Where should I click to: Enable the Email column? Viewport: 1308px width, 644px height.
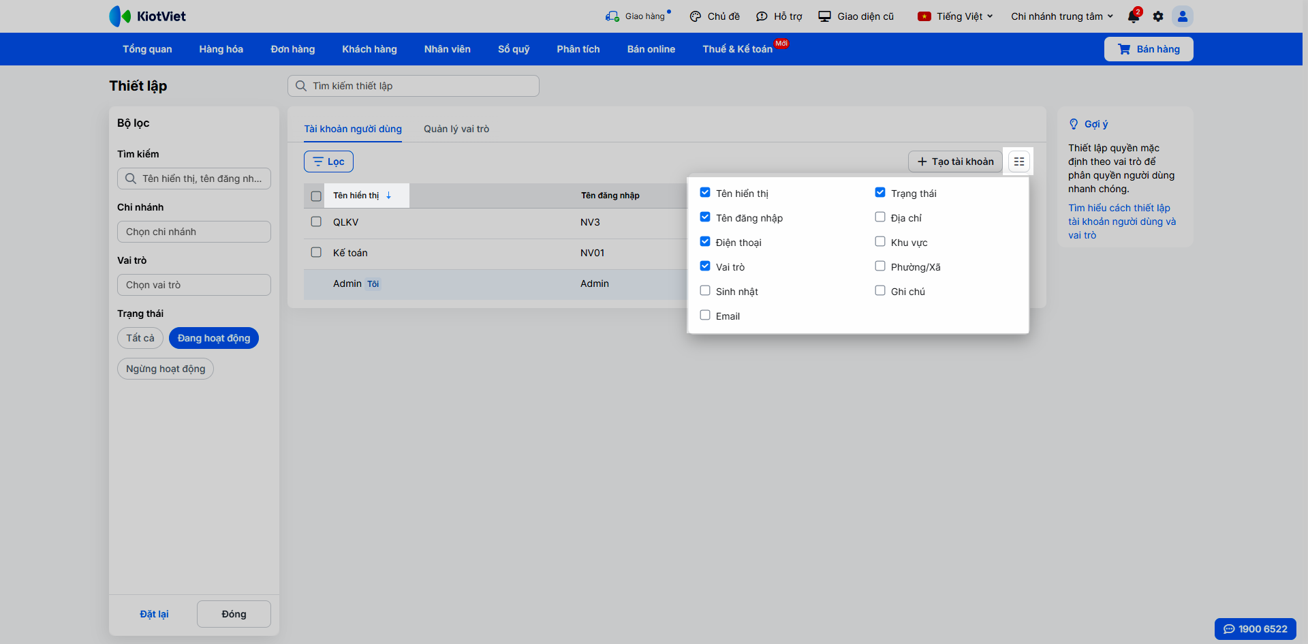[705, 316]
